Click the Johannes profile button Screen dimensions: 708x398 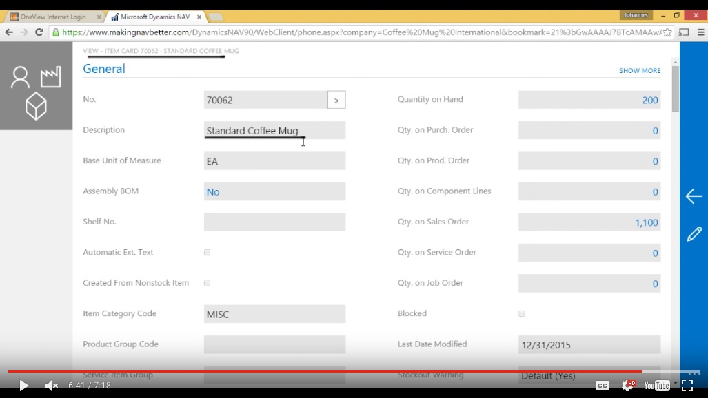[636, 15]
